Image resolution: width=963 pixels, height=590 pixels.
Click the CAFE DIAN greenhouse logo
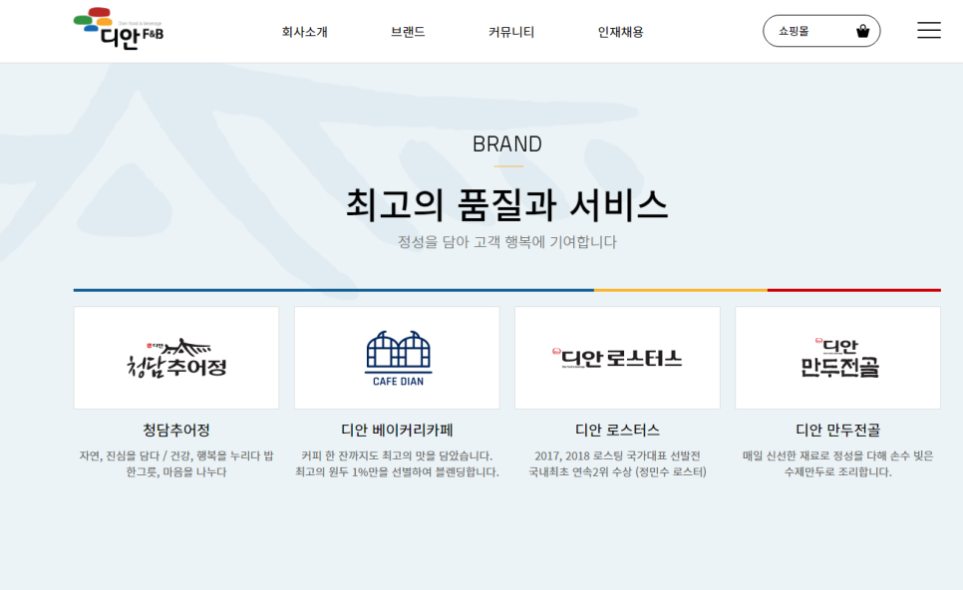click(x=397, y=358)
